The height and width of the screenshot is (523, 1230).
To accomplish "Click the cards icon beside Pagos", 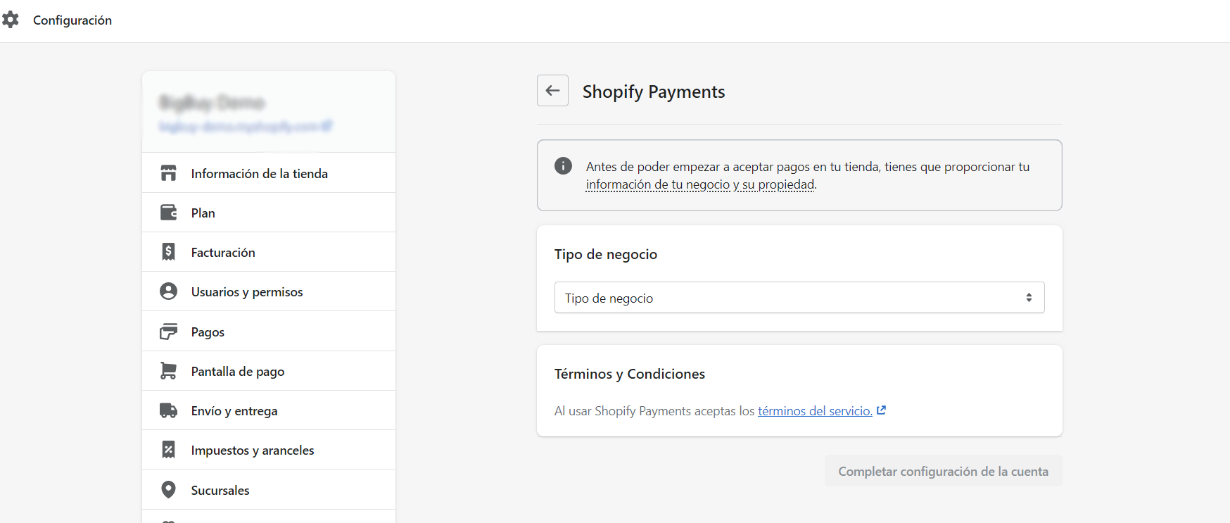I will click(x=168, y=332).
